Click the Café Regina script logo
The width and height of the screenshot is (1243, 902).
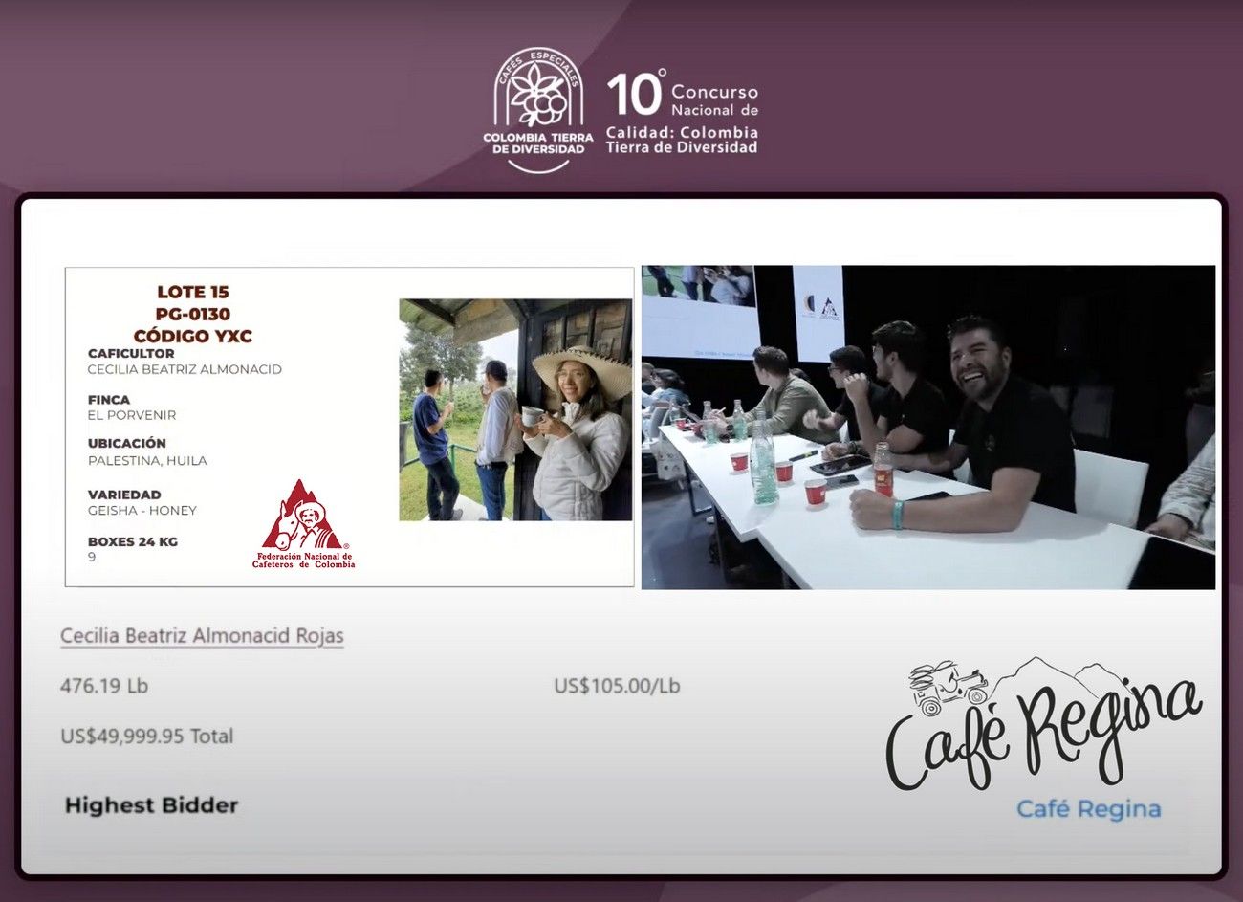point(1042,724)
